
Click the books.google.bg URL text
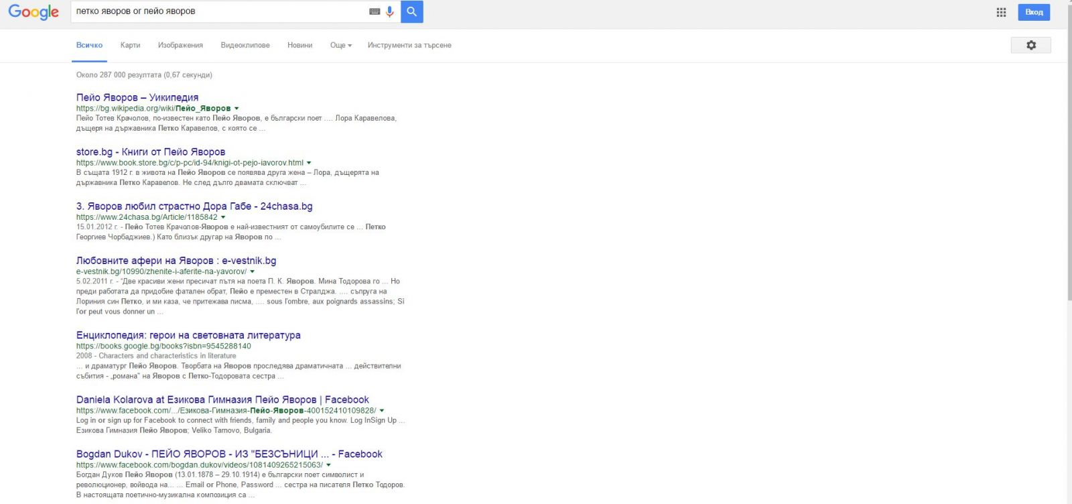pyautogui.click(x=163, y=346)
